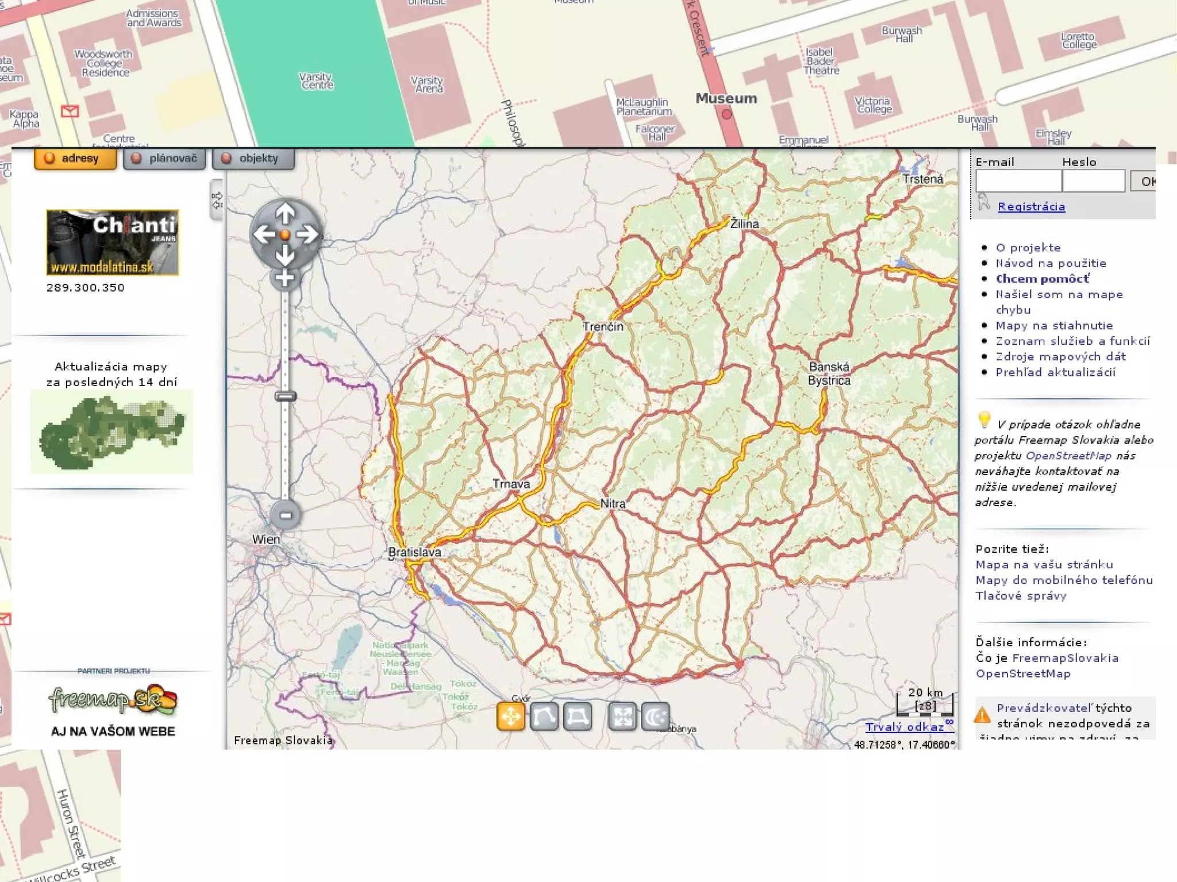Open the adresy tab
The height and width of the screenshot is (882, 1177).
(75, 159)
